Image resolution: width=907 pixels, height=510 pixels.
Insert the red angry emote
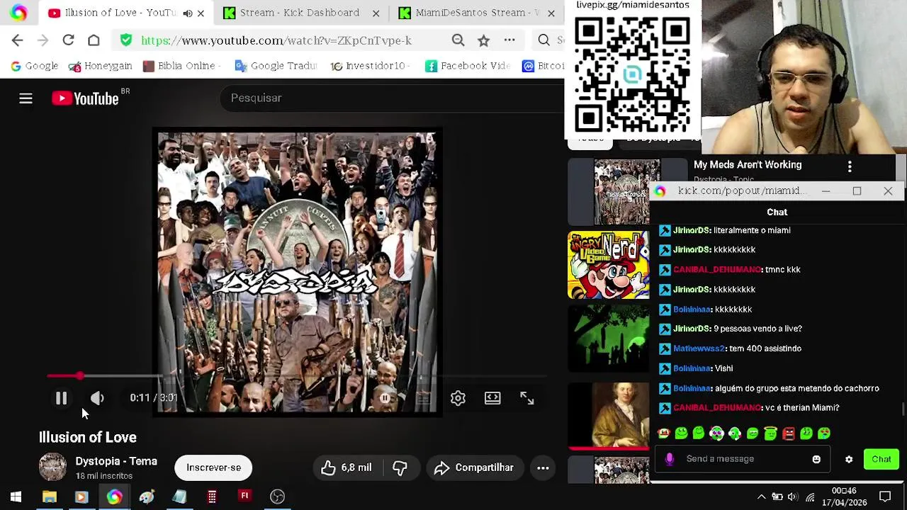tap(788, 433)
